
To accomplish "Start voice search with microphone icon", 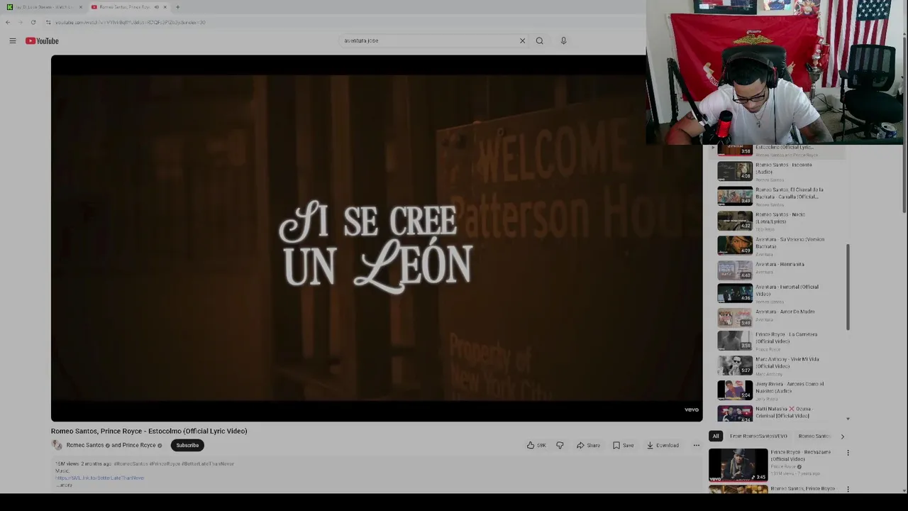I will (563, 40).
